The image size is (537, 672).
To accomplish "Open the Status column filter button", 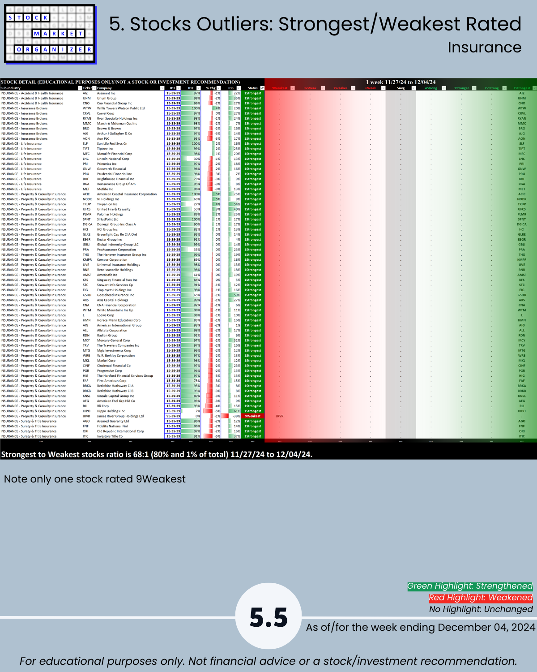I will 262,88.
